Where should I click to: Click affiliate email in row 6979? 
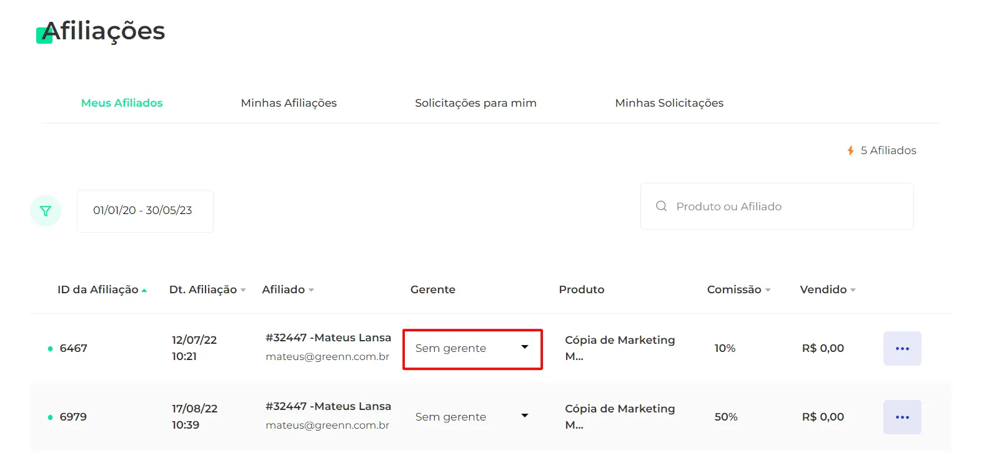(327, 426)
